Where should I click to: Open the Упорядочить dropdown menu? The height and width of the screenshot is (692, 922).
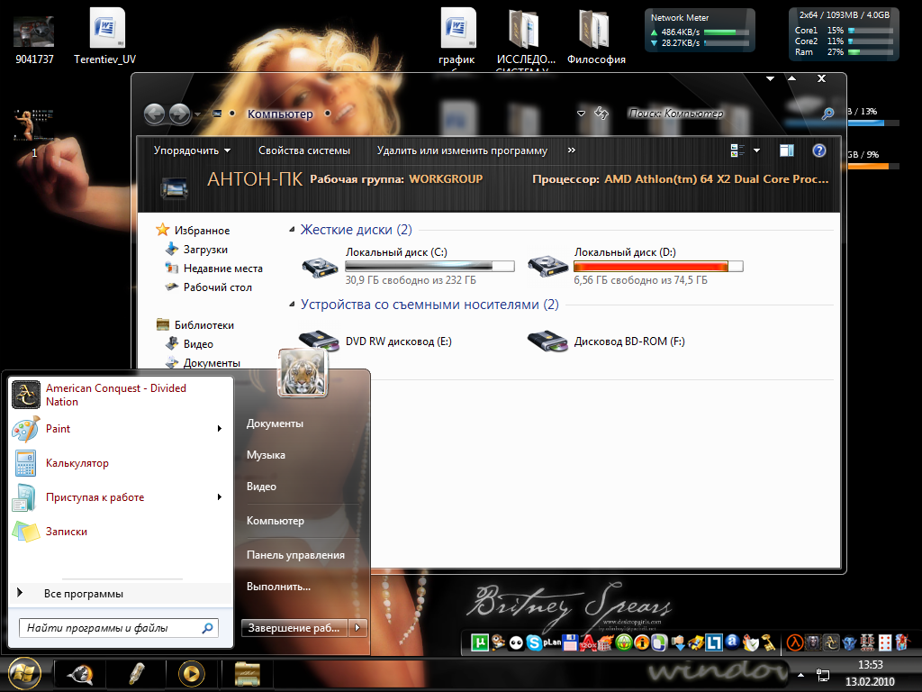tap(192, 150)
